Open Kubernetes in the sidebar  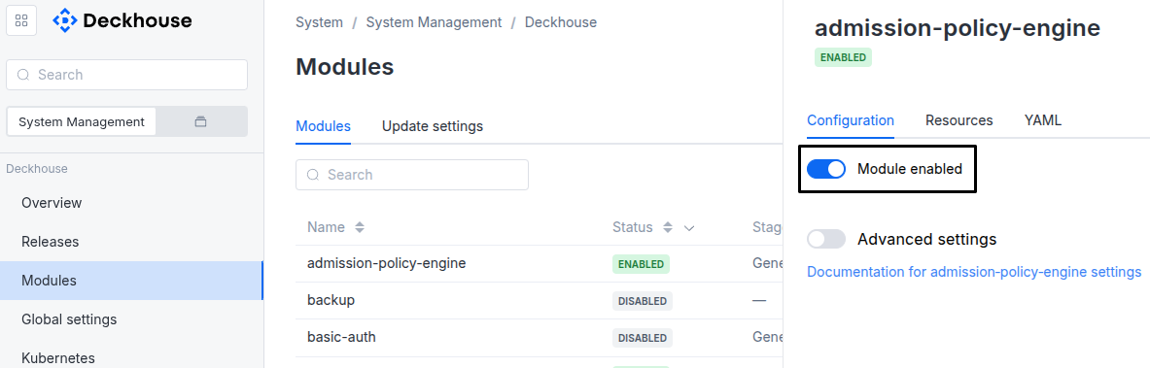coord(131,357)
